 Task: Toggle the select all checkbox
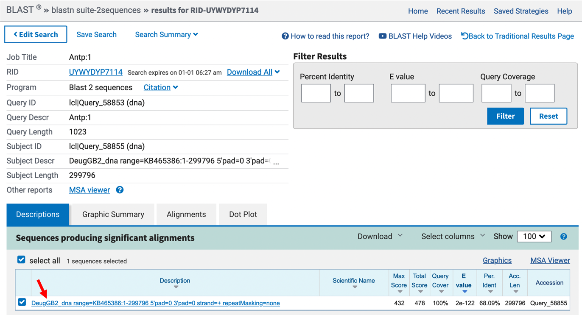tap(21, 260)
